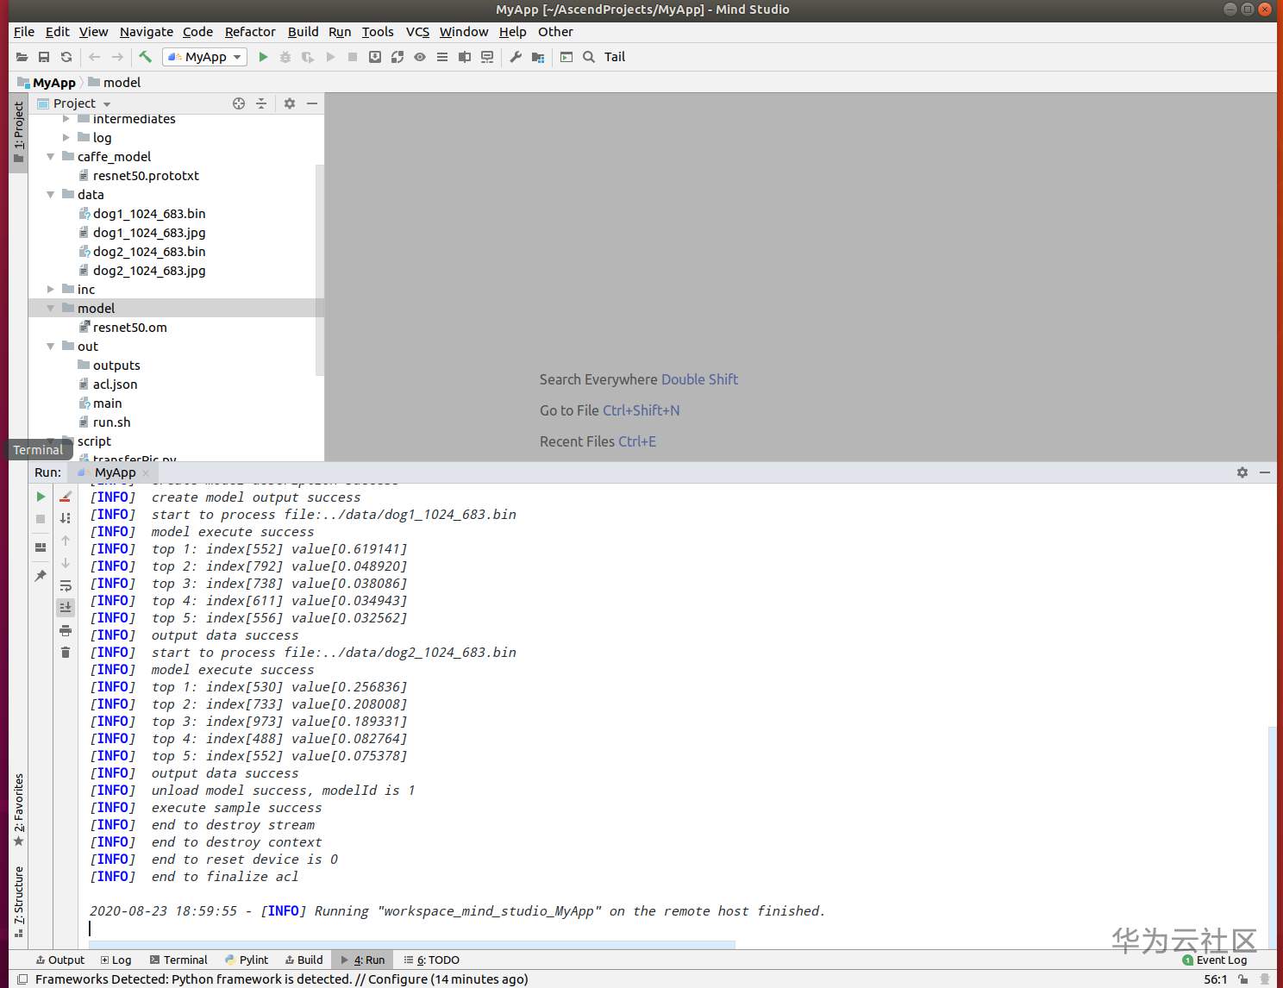Clear all Run console output

point(66,653)
